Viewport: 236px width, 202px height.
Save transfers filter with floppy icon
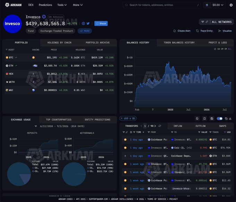212,118
